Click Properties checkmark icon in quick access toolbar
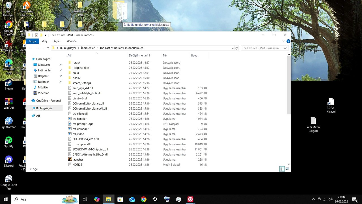362x204 pixels. (36, 35)
